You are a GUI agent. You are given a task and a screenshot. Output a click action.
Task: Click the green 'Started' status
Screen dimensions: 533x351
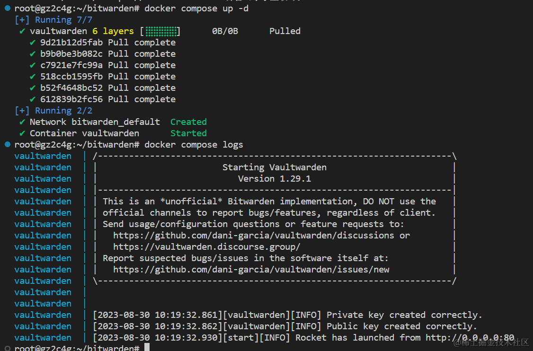189,133
